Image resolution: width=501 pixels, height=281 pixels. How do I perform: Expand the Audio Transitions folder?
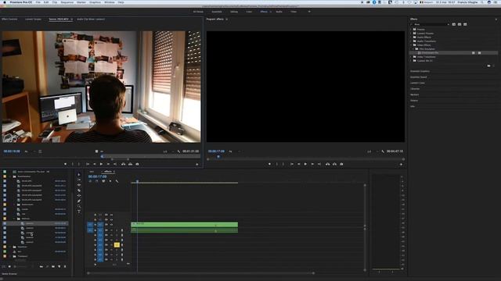point(411,41)
